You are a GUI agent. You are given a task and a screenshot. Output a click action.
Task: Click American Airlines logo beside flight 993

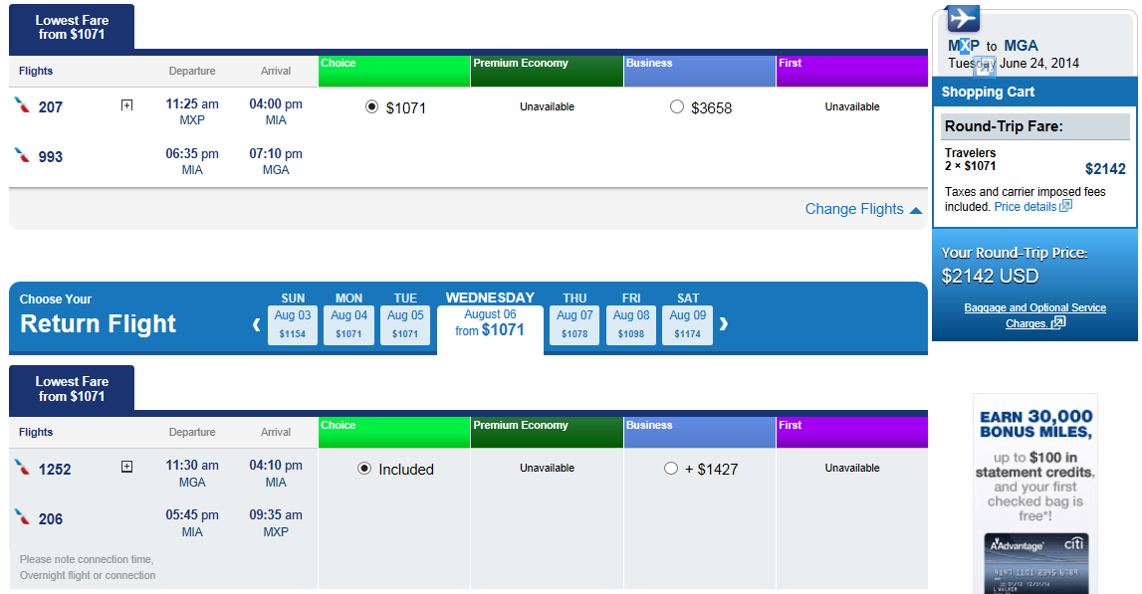23,155
